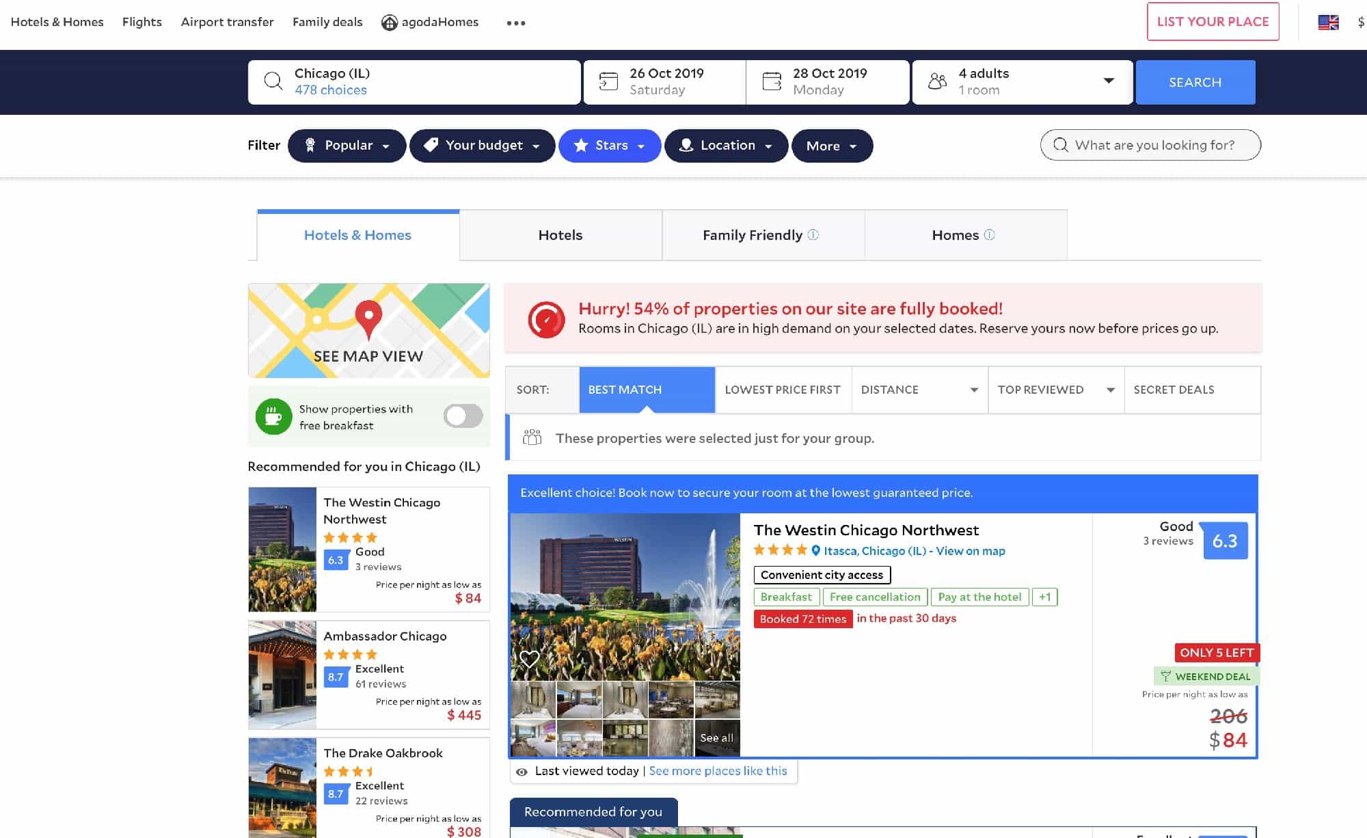Click the Pay at the hotel tag

[979, 597]
